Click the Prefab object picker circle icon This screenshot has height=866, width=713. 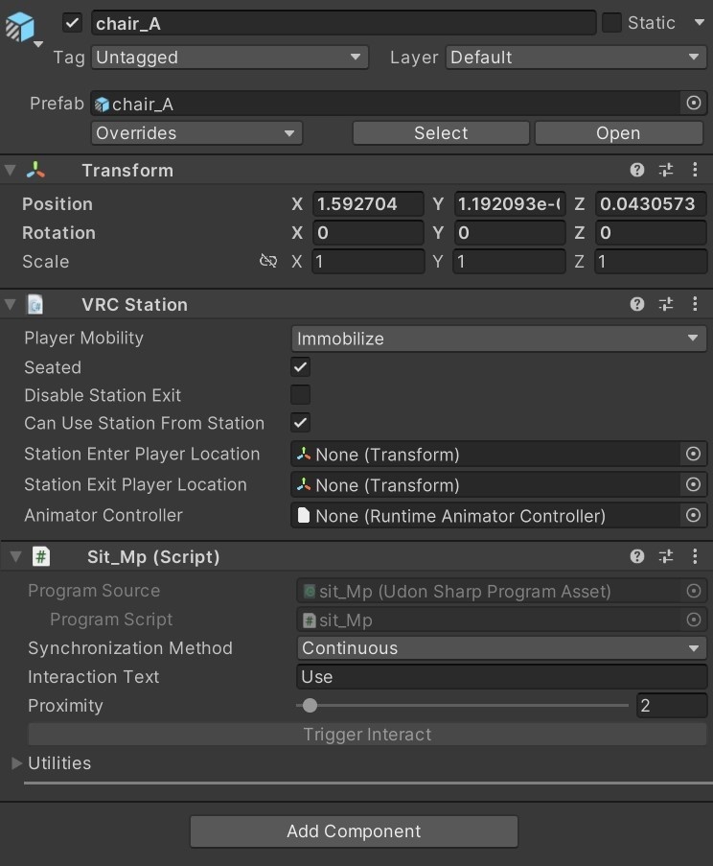[694, 104]
